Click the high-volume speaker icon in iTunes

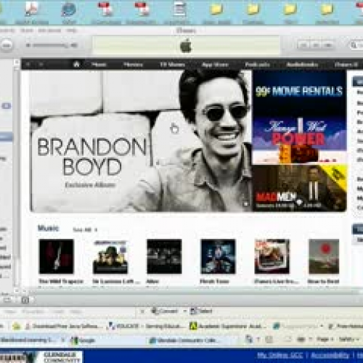(x=74, y=45)
